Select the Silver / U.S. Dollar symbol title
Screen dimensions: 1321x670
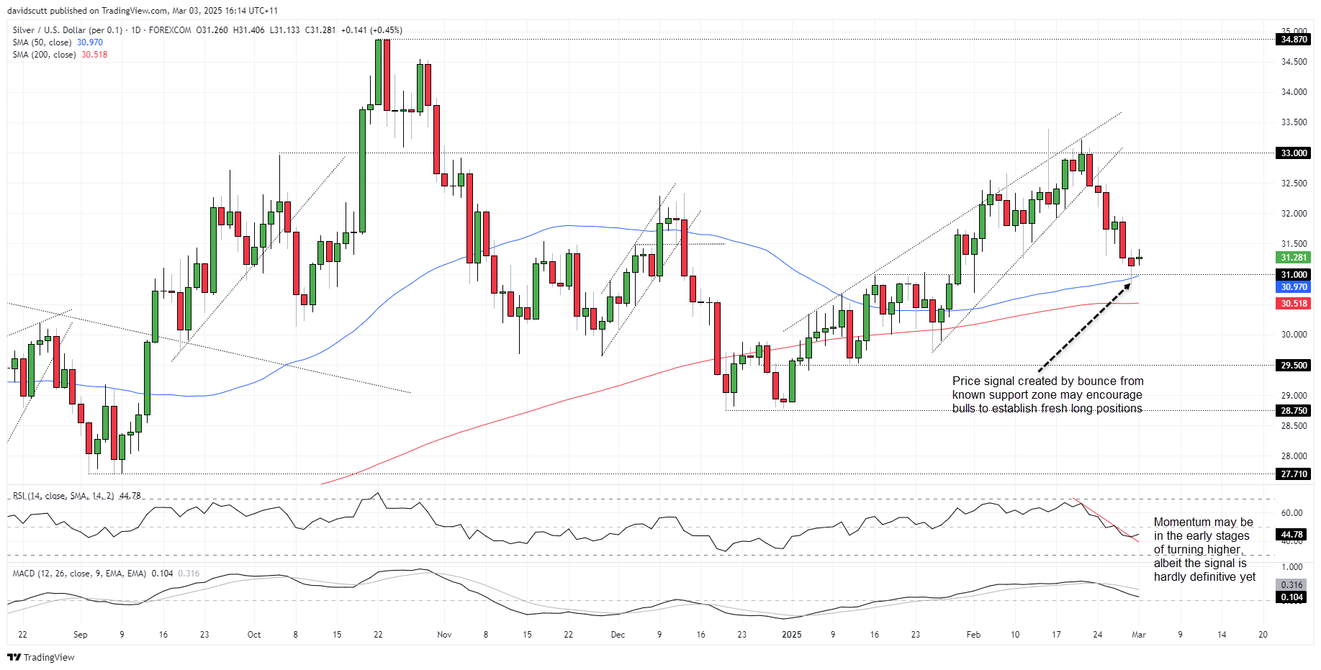coord(67,30)
